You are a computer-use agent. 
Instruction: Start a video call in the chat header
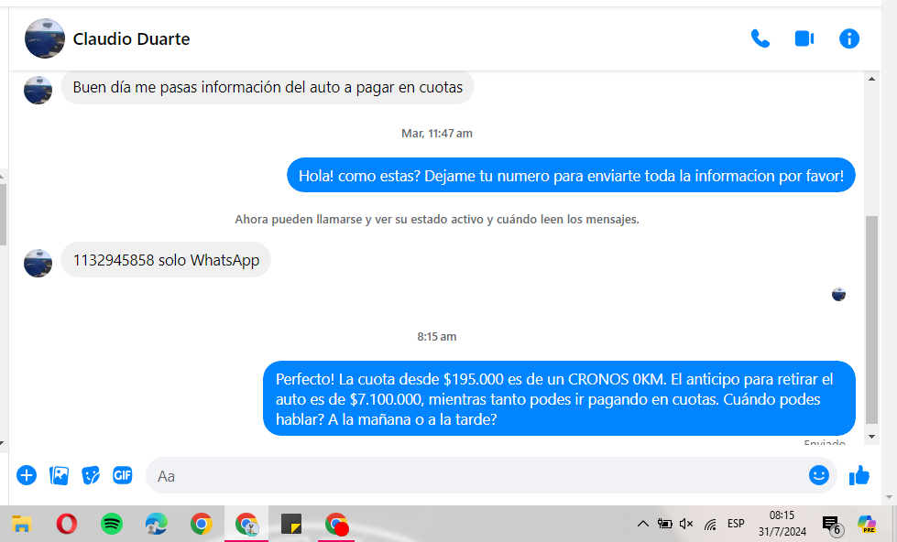[x=804, y=38]
